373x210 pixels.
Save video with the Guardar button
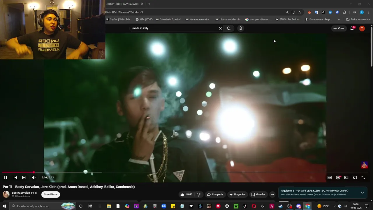(x=258, y=195)
